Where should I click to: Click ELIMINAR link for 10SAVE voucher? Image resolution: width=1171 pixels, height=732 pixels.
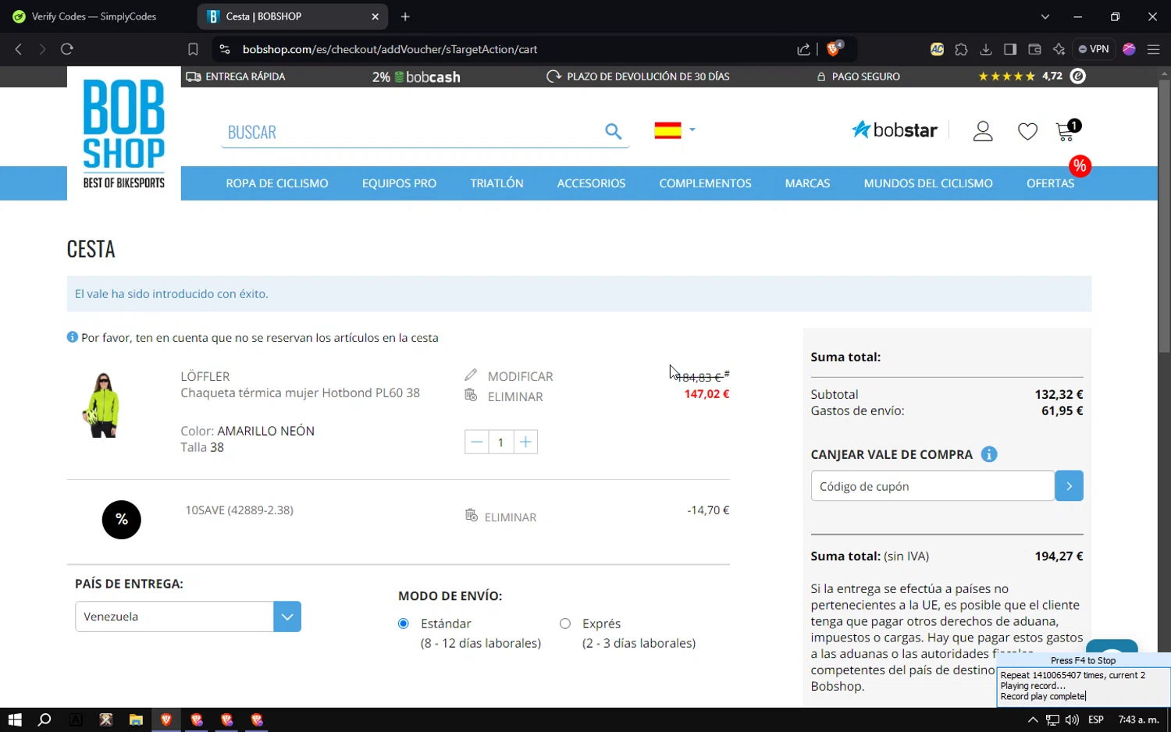pyautogui.click(x=511, y=517)
